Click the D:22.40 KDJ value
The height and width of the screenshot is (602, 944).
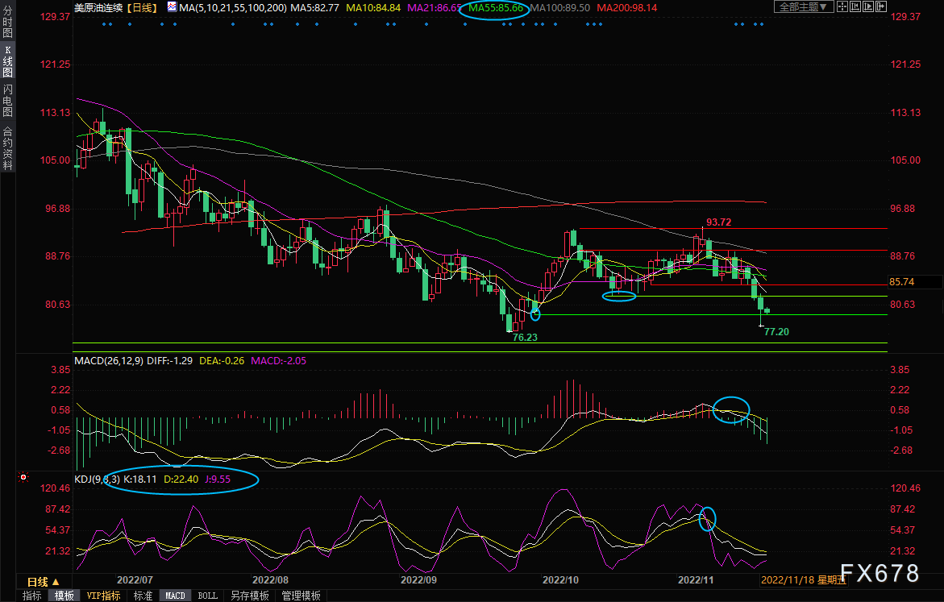coord(181,480)
